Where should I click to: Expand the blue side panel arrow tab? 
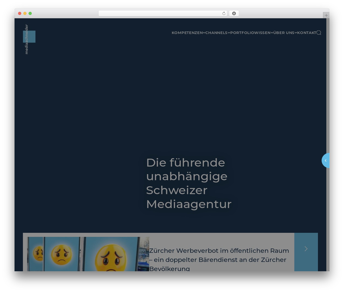(x=325, y=161)
